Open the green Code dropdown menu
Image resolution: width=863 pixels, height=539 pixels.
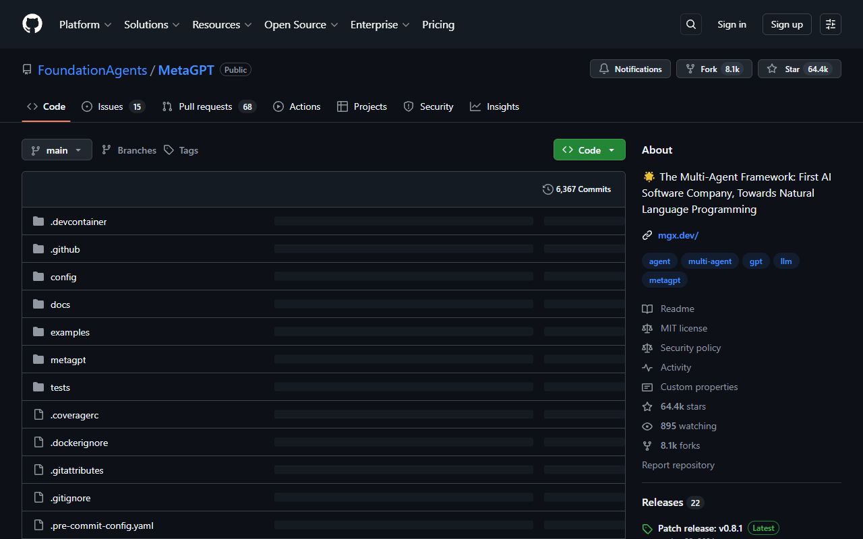(x=589, y=150)
